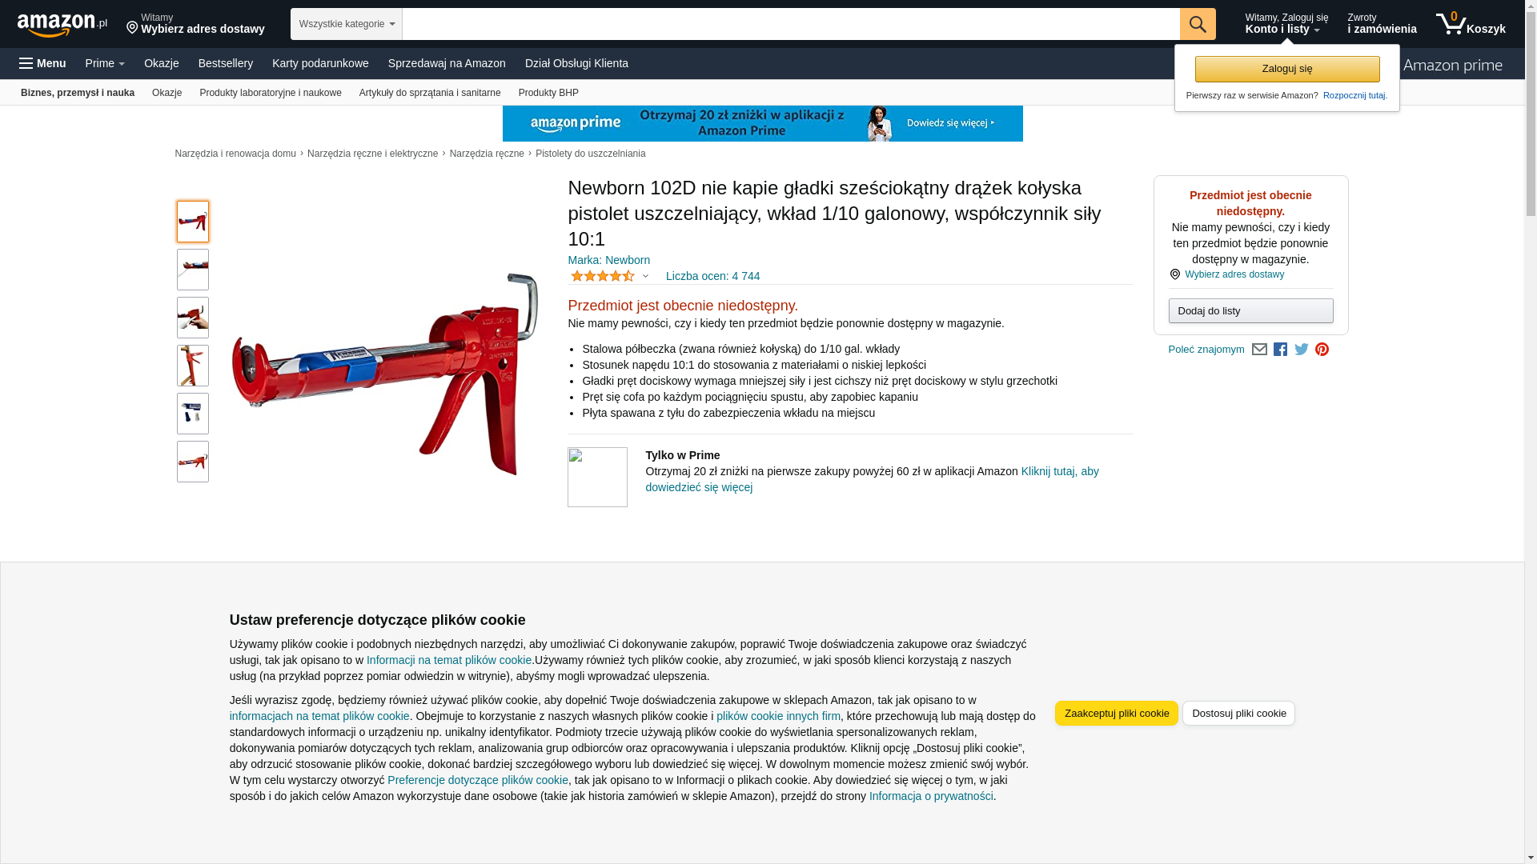Click inside the search input field
The width and height of the screenshot is (1537, 864).
point(791,24)
